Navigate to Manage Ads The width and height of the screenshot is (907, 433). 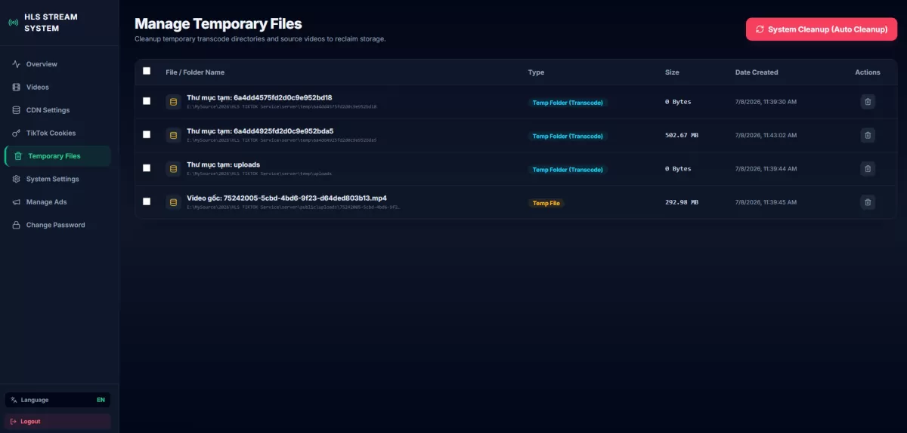pos(57,202)
